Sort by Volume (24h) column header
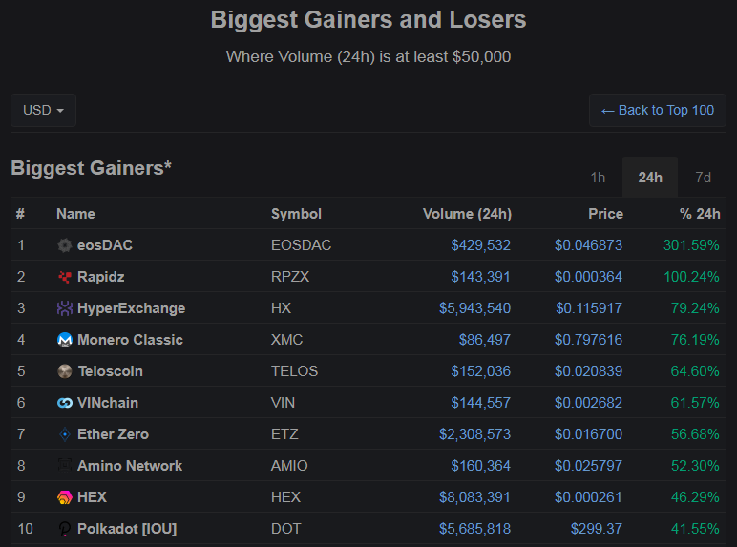 pyautogui.click(x=467, y=214)
